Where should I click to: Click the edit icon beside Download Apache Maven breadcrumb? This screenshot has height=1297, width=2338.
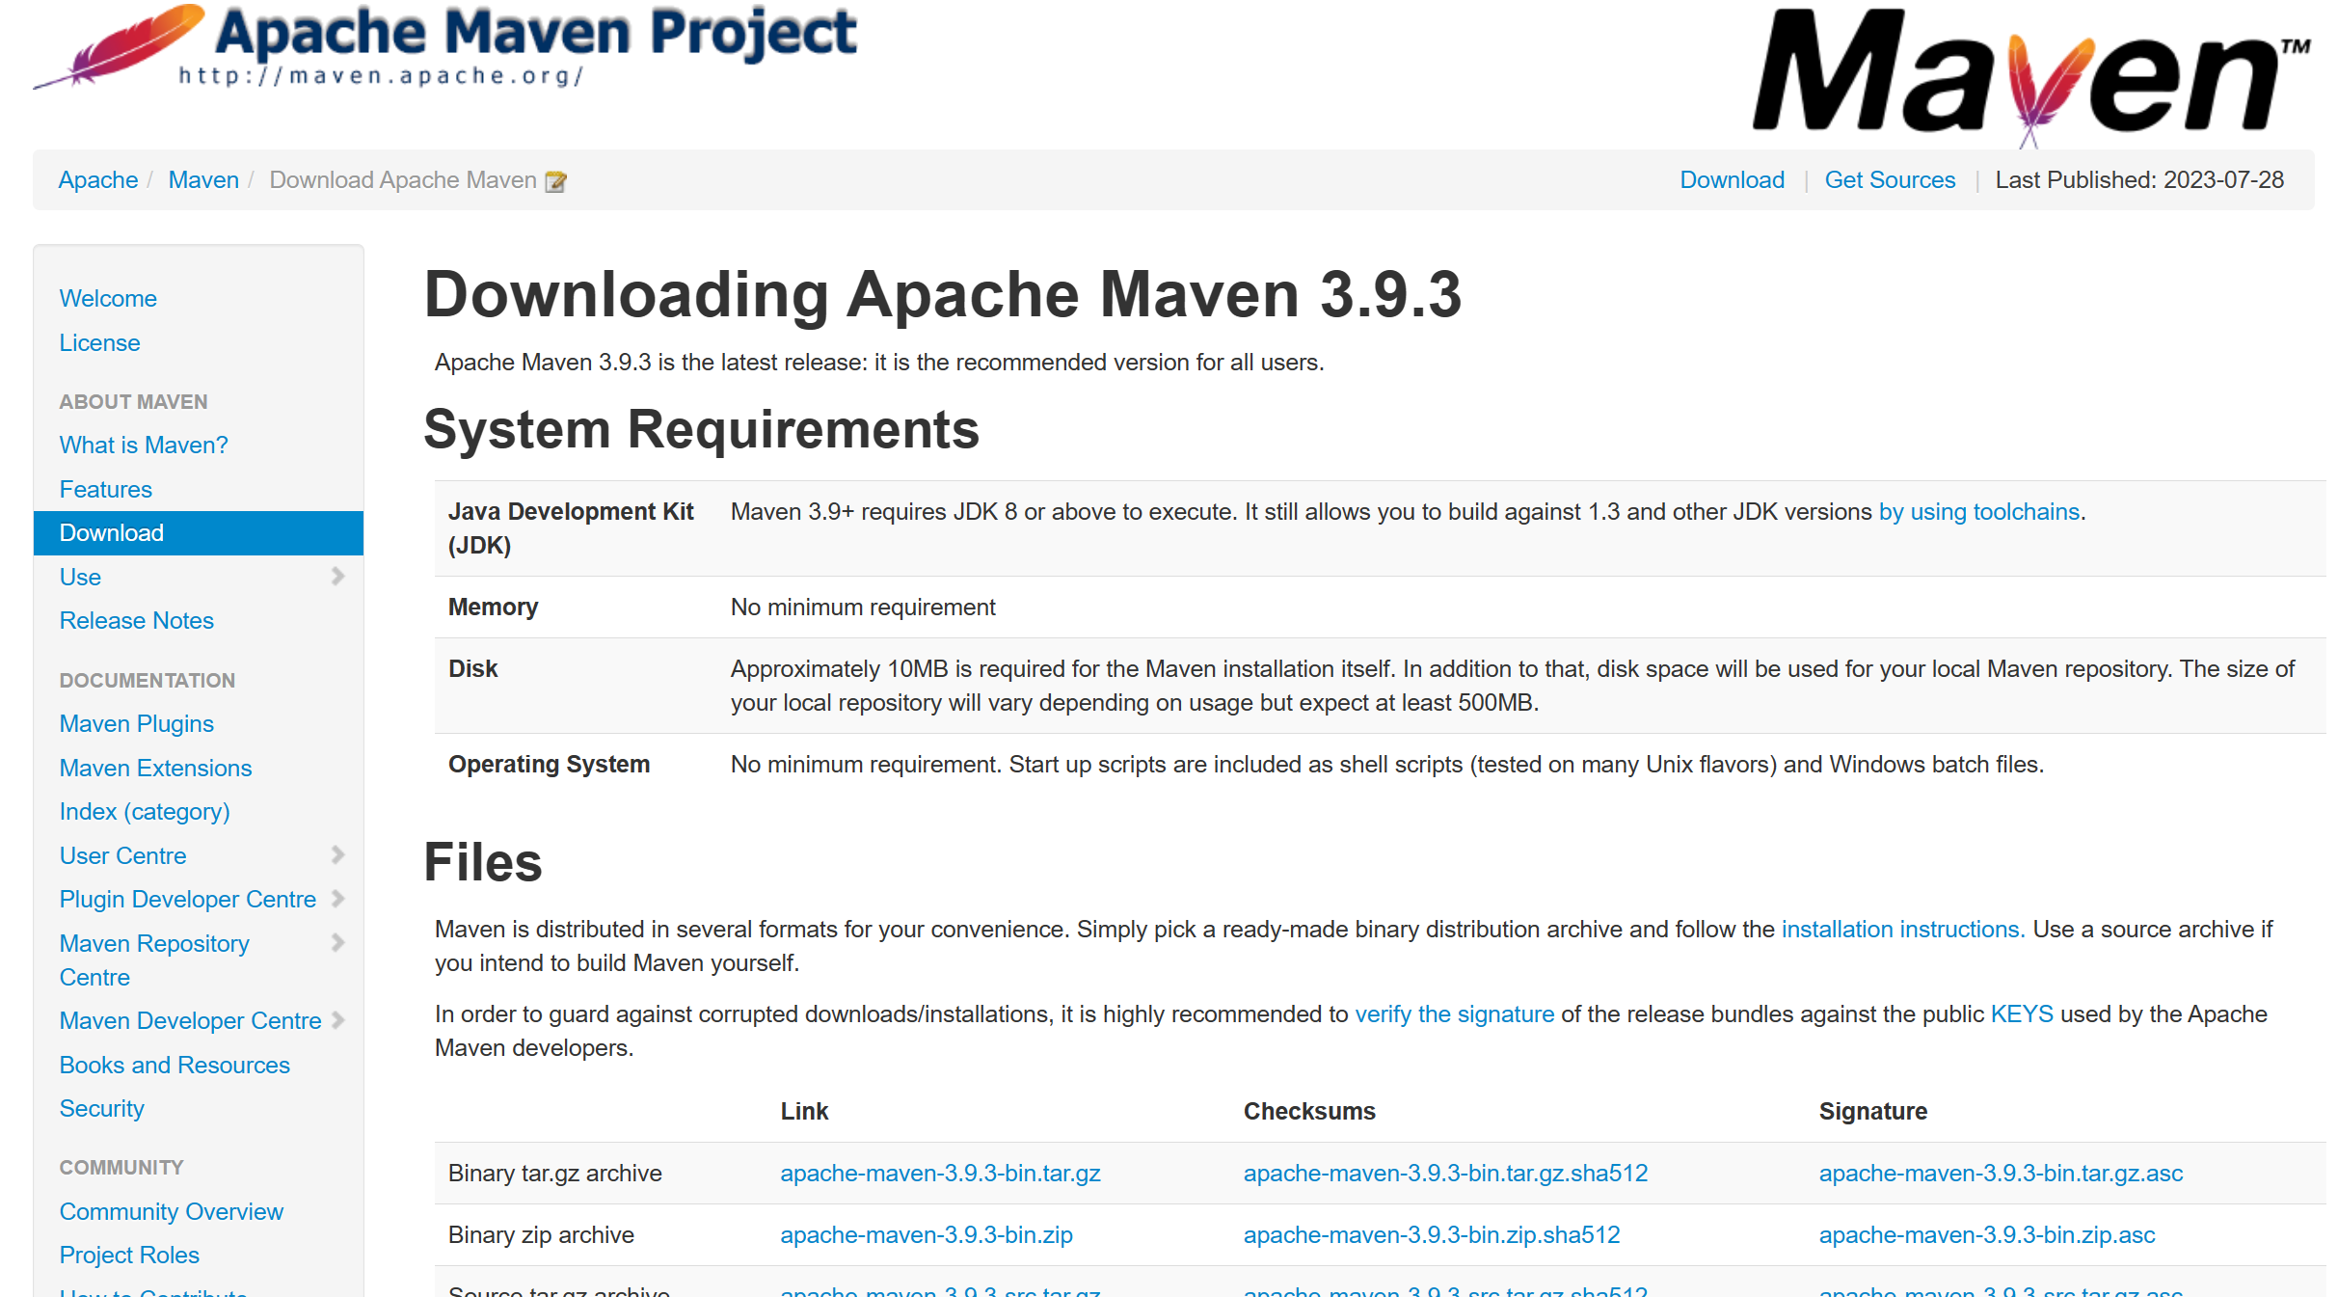pyautogui.click(x=555, y=181)
